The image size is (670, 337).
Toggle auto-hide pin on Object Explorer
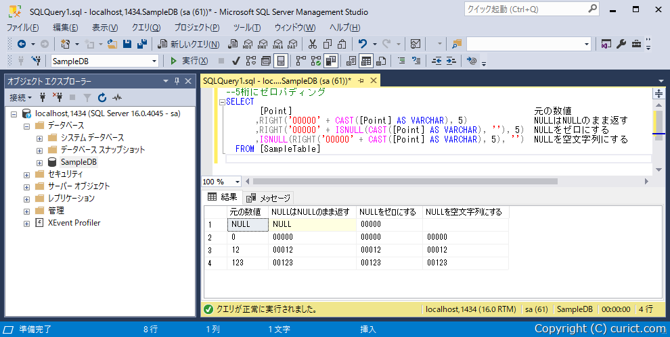[177, 81]
